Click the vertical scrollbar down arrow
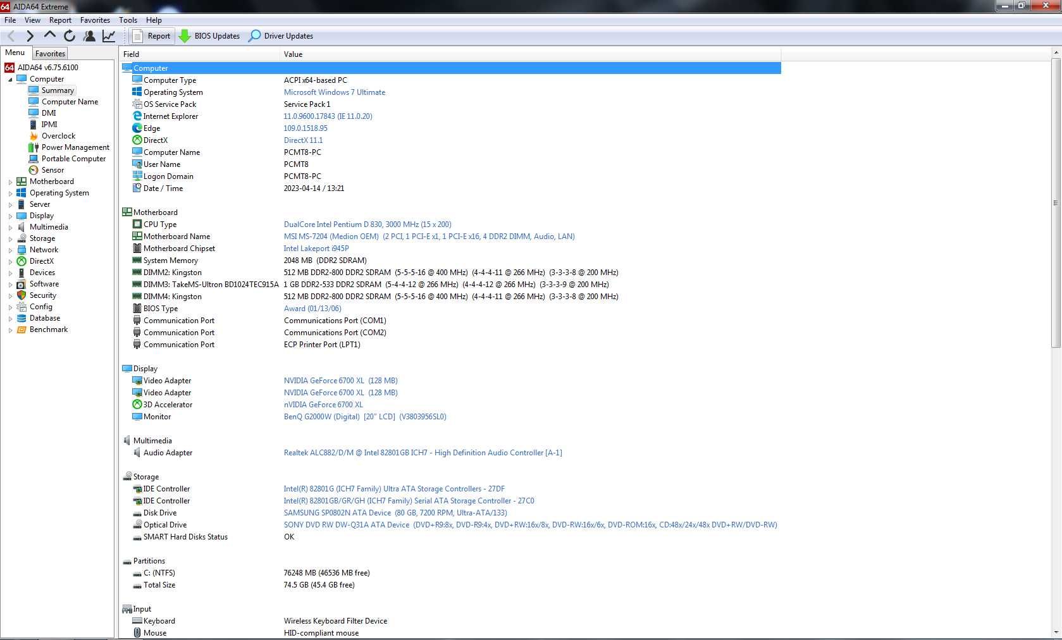Screen dimensions: 1062x640 click(x=1056, y=632)
